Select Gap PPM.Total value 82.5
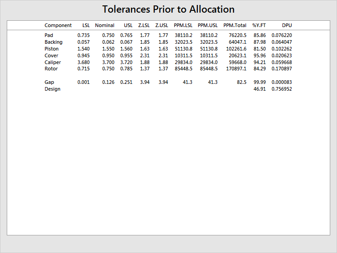 pyautogui.click(x=242, y=83)
